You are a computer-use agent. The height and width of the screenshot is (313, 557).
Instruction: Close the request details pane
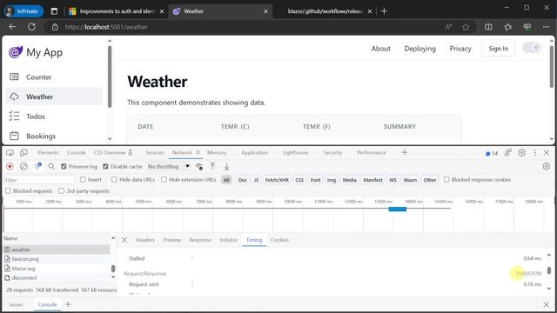click(x=124, y=240)
